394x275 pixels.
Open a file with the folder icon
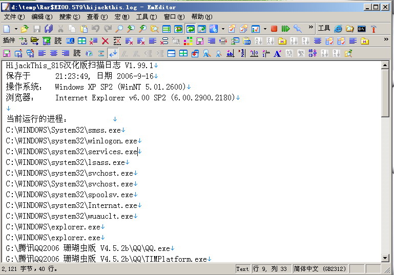point(25,29)
